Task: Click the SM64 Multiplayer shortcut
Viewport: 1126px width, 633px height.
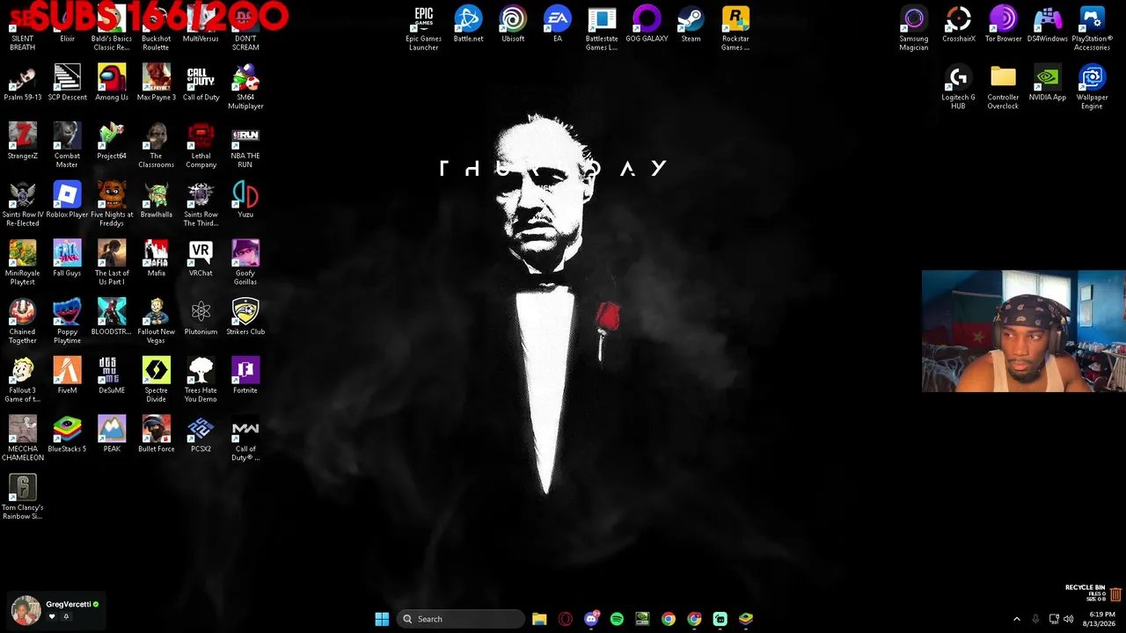Action: (245, 87)
